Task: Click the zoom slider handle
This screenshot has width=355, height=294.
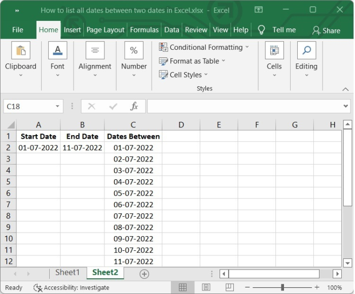Action: (282, 287)
